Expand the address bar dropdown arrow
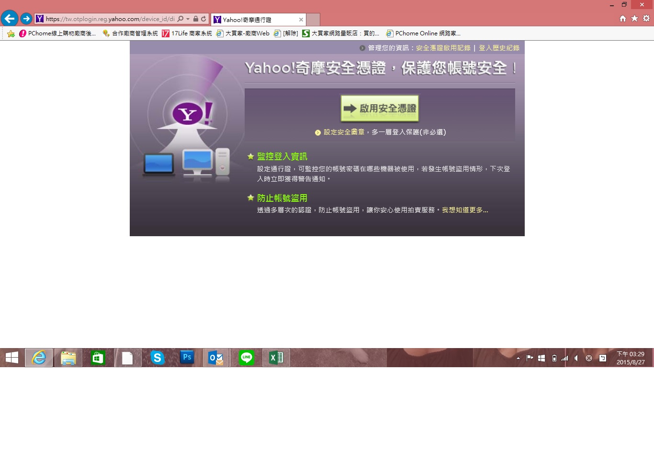 coord(188,19)
